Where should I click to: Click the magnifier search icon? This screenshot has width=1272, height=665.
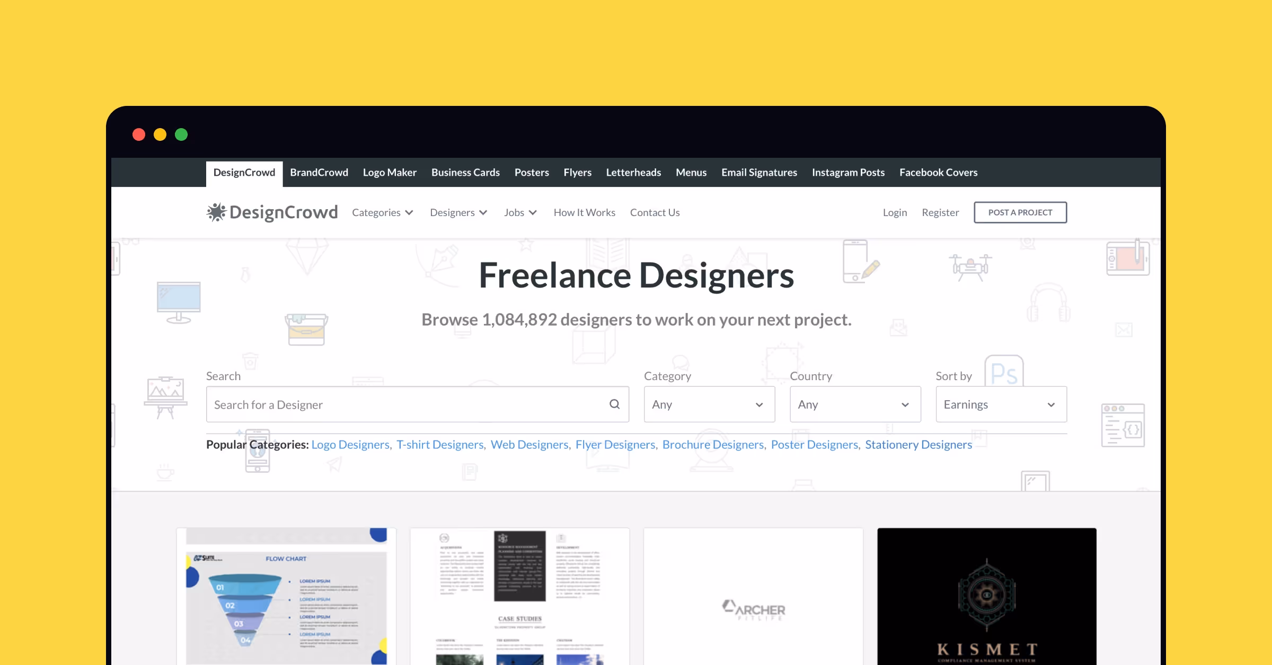pos(614,405)
